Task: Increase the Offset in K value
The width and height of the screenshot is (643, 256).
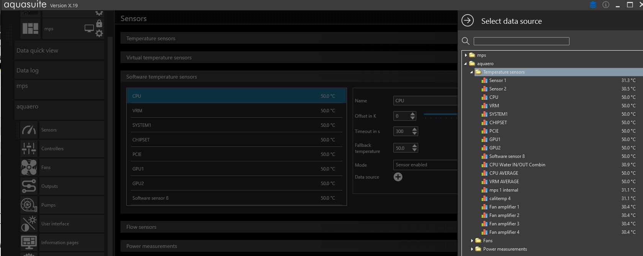Action: coord(412,114)
